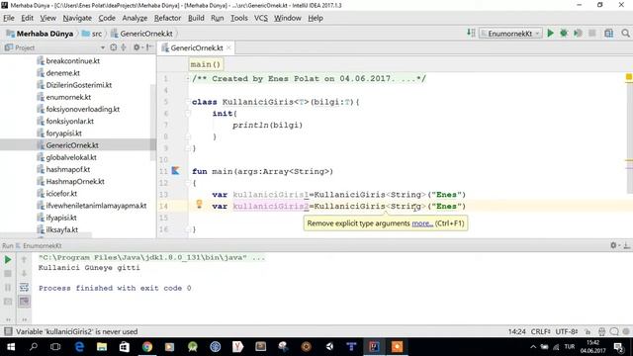The width and height of the screenshot is (633, 356).
Task: Collapse all icon in Project panel
Action: (x=124, y=47)
